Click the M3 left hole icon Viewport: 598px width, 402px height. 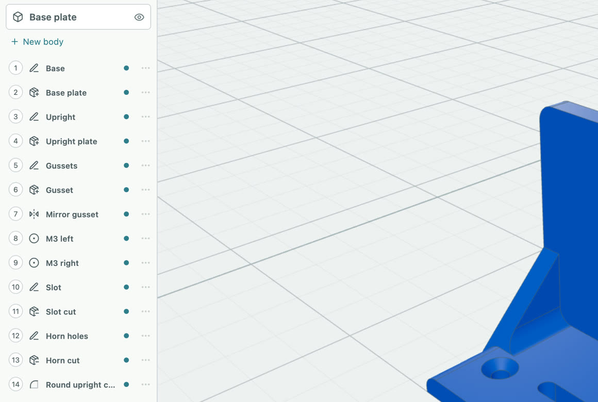pyautogui.click(x=34, y=239)
